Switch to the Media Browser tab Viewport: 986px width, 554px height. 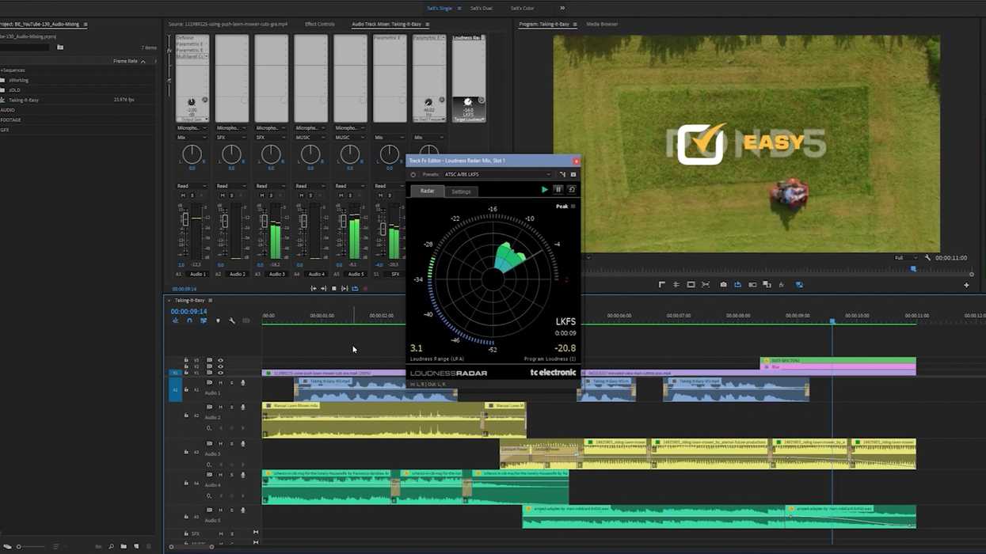click(602, 24)
